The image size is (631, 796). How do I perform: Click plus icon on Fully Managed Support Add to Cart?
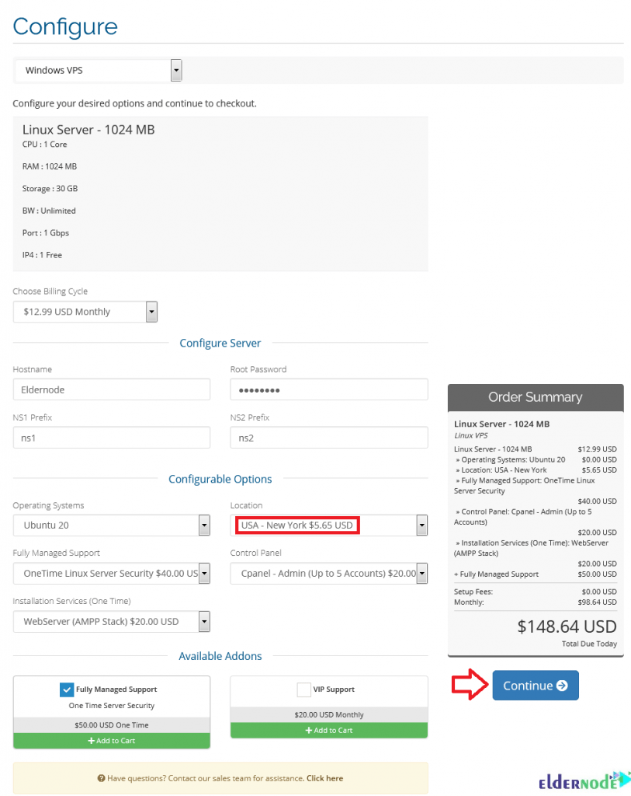[92, 741]
